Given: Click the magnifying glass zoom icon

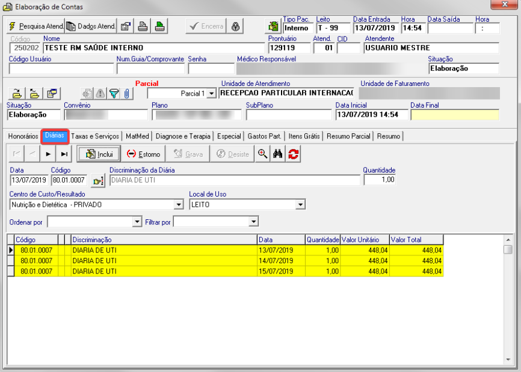Looking at the screenshot, I should click(262, 154).
